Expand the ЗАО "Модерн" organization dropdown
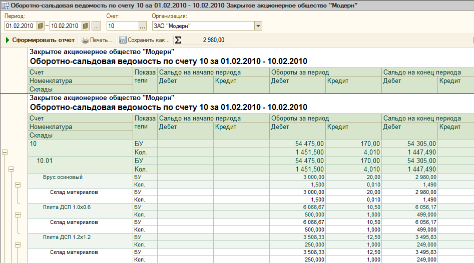 pos(258,26)
